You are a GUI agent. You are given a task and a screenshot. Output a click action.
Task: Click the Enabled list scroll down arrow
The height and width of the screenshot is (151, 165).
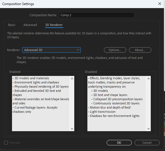click(72, 129)
